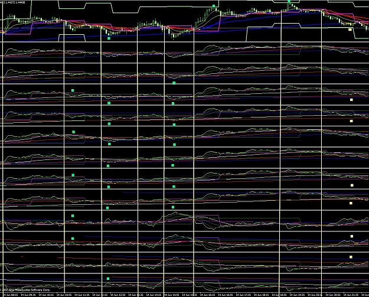369x297 pixels.
Task: Click the '14 Jun 20:55' time axis label
Action: point(333,295)
